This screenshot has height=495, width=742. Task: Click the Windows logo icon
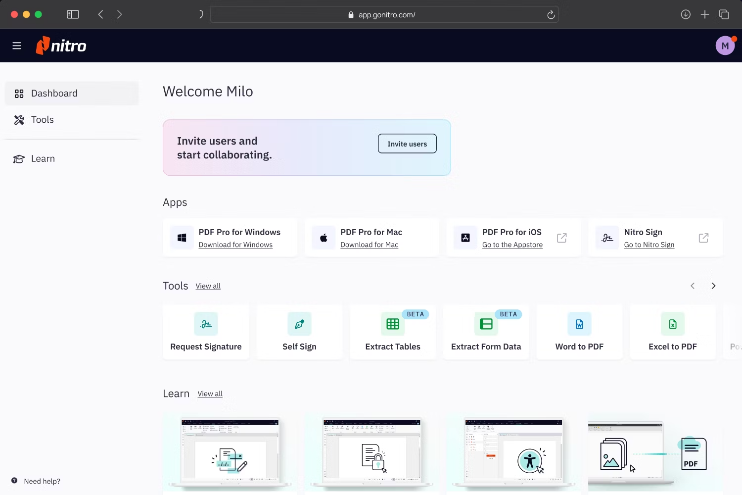point(182,238)
